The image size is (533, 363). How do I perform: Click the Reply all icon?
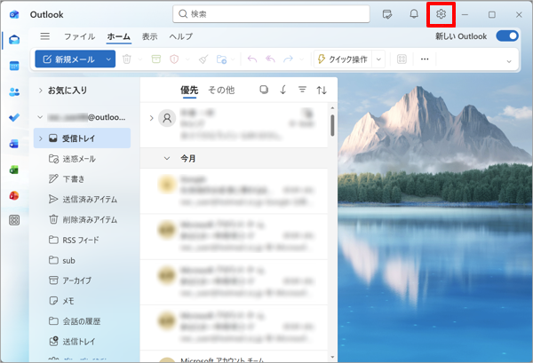[x=270, y=59]
